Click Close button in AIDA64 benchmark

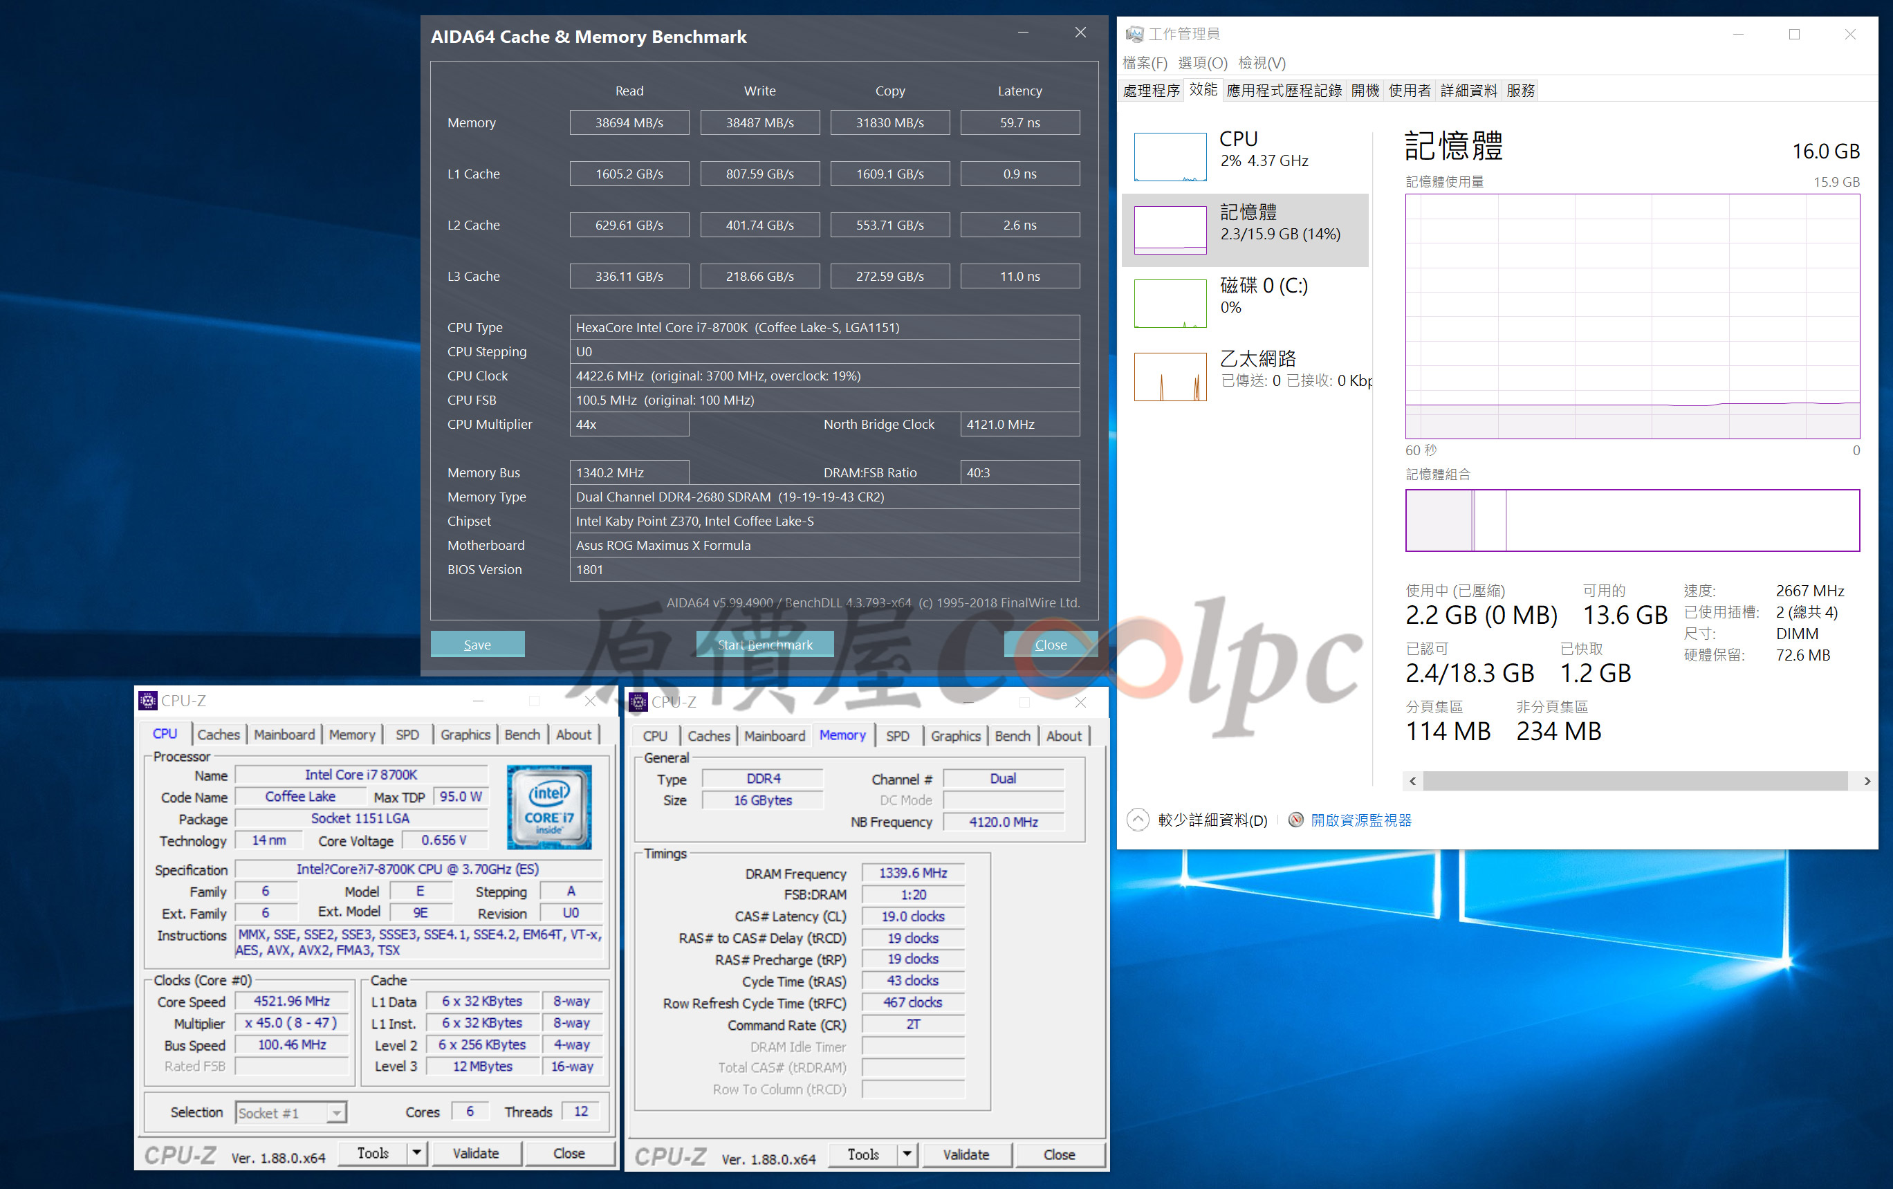[x=1051, y=644]
